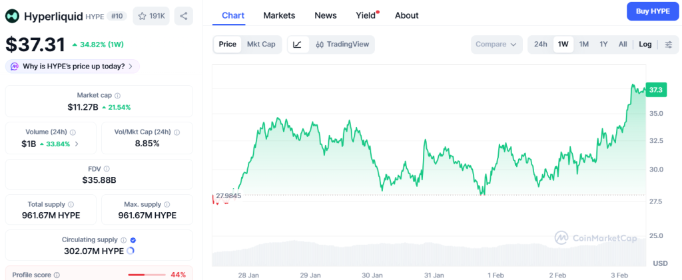The width and height of the screenshot is (682, 280).
Task: Click the Market cap info icon
Action: (118, 96)
